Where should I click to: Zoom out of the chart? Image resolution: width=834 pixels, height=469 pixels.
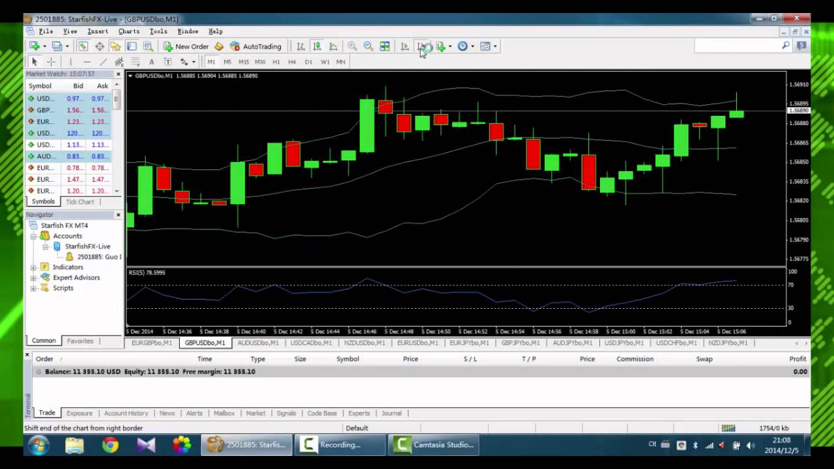pos(368,46)
